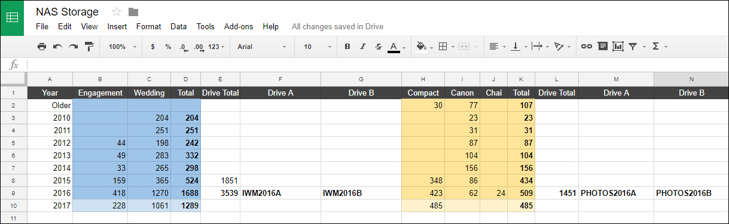Open the functions sigma icon
The height and width of the screenshot is (224, 729).
(655, 47)
